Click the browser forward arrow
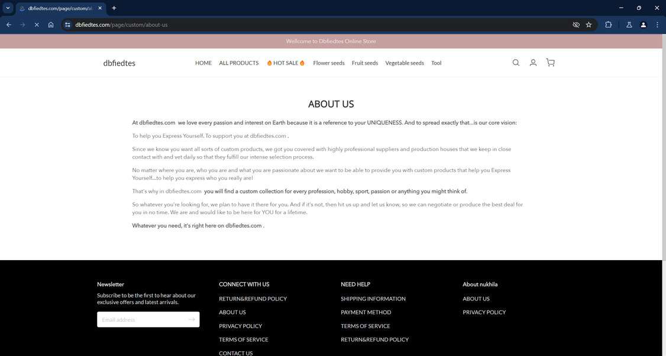The image size is (666, 356). 22,25
